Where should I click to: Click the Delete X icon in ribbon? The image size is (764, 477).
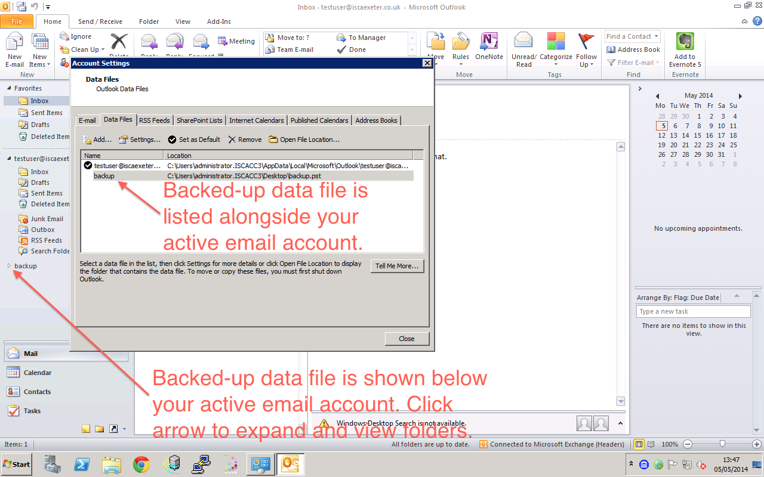[x=119, y=43]
